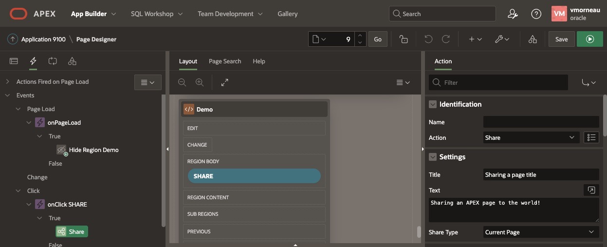Screen dimensions: 607x247
Task: Open the Help question mark icon
Action: (x=536, y=14)
